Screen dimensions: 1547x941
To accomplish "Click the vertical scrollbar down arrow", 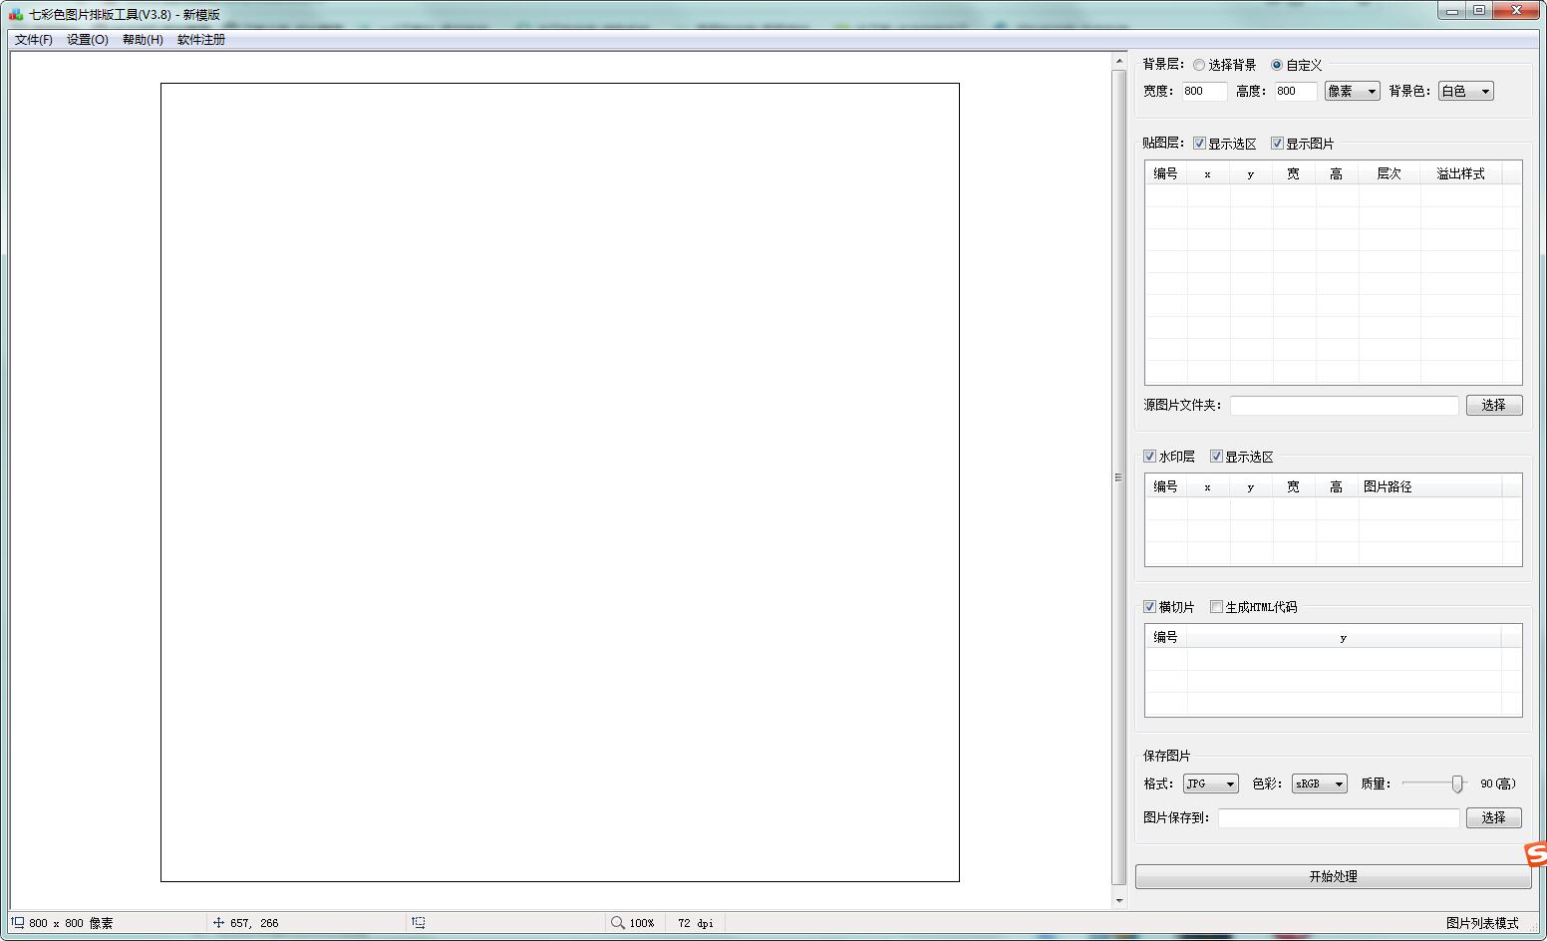I will [1118, 900].
